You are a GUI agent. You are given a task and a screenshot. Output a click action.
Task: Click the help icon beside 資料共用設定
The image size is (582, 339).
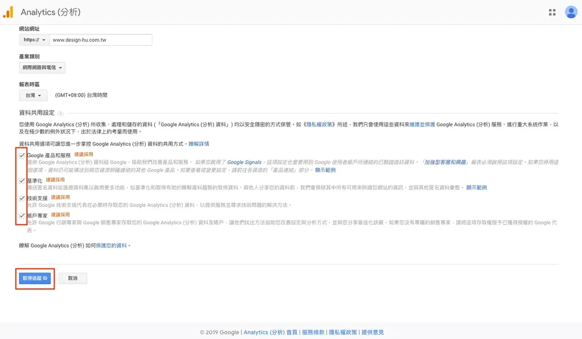click(x=61, y=114)
